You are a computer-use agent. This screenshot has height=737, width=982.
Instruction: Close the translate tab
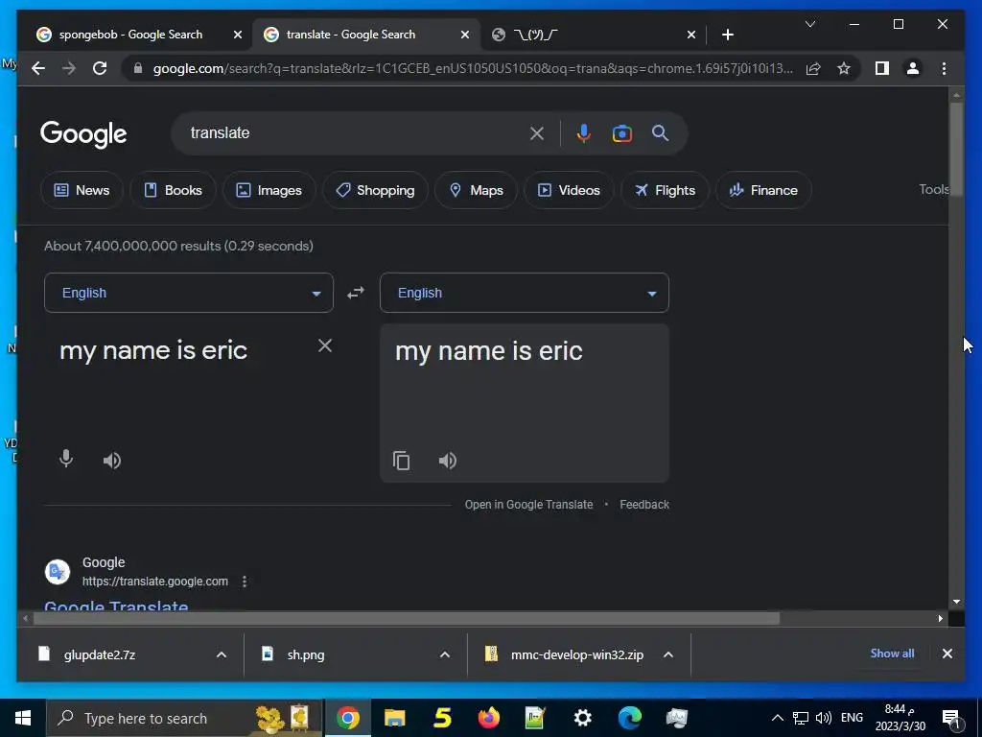465,36
